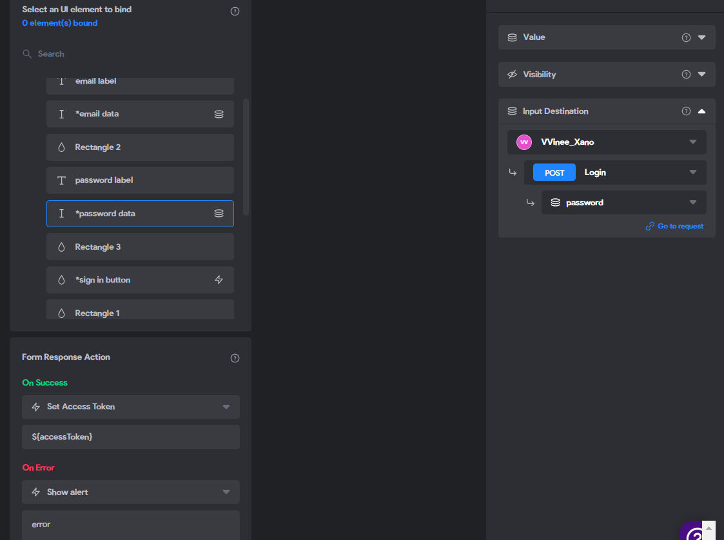The image size is (724, 540).
Task: Select the *sign in button element
Action: [140, 280]
